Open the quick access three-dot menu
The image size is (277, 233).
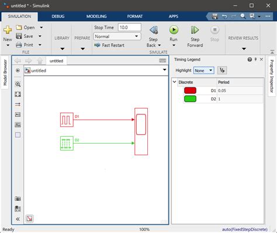coord(268,16)
